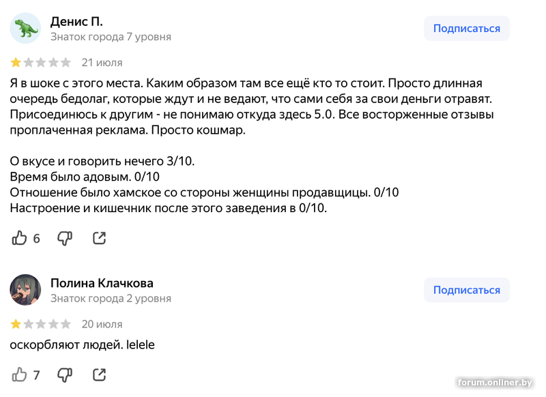Click the second star in Полина's rating row
This screenshot has width=546, height=397.
[28, 324]
